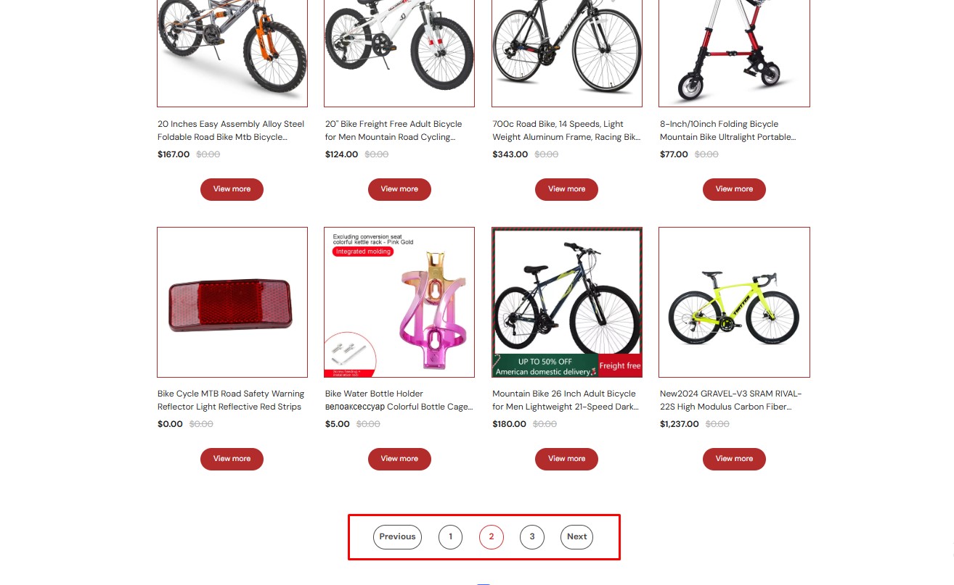The width and height of the screenshot is (954, 585).
Task: Go to pagination page 1
Action: coord(450,537)
